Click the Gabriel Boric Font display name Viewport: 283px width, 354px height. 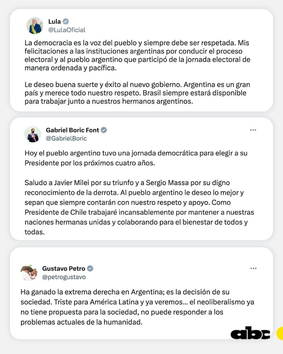(x=72, y=130)
